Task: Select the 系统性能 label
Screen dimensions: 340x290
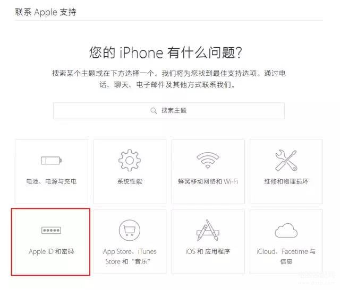Action: (130, 181)
